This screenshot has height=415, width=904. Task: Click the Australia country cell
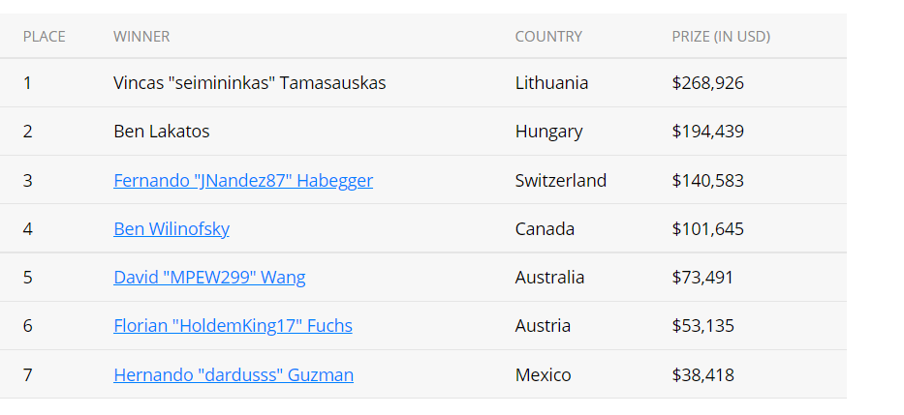click(x=549, y=278)
